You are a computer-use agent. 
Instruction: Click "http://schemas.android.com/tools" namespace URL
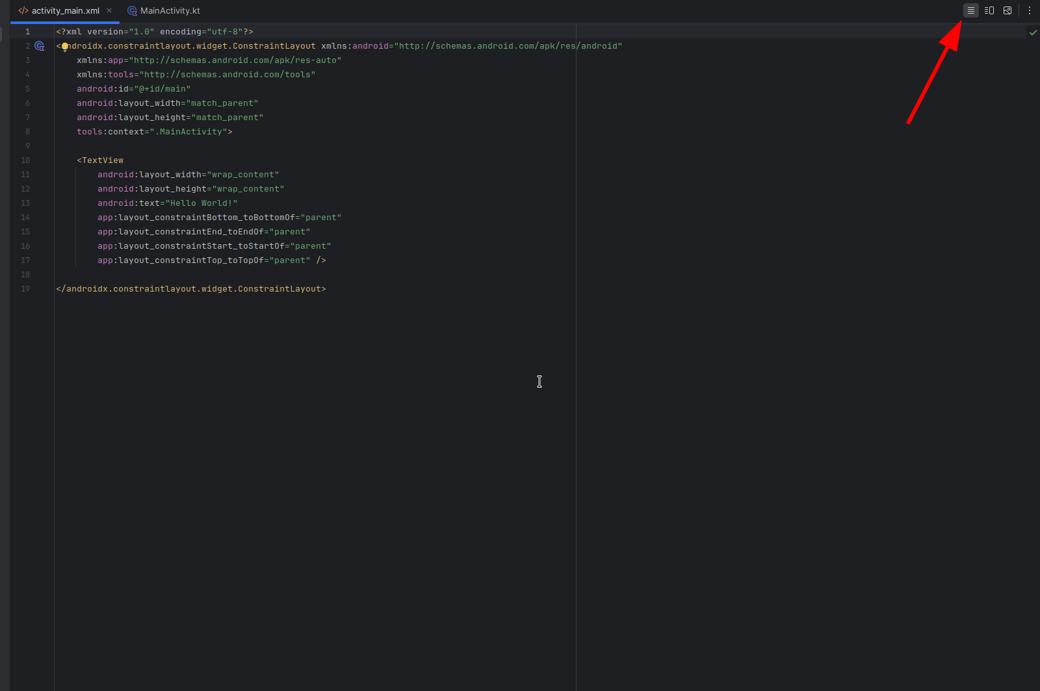(x=227, y=75)
